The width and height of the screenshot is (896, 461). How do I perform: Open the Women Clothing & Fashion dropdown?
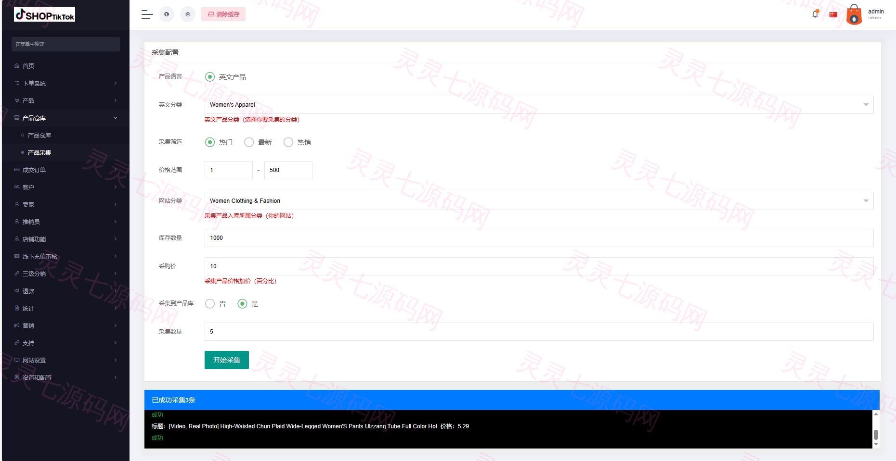point(539,201)
